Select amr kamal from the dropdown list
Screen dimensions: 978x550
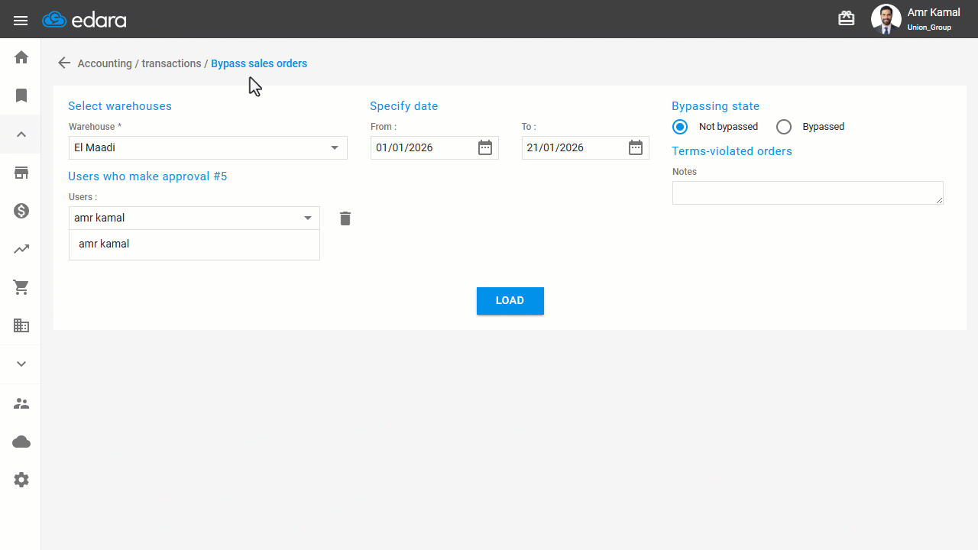click(x=194, y=244)
